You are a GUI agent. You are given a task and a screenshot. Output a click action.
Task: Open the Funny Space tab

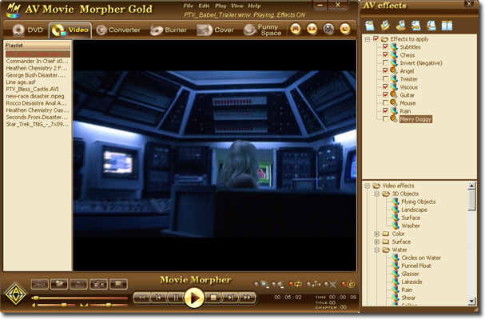263,30
